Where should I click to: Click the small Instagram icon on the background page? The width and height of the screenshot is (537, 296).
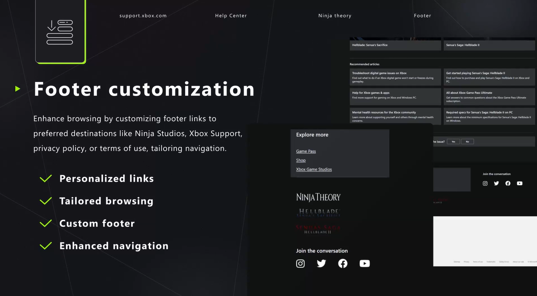[485, 183]
